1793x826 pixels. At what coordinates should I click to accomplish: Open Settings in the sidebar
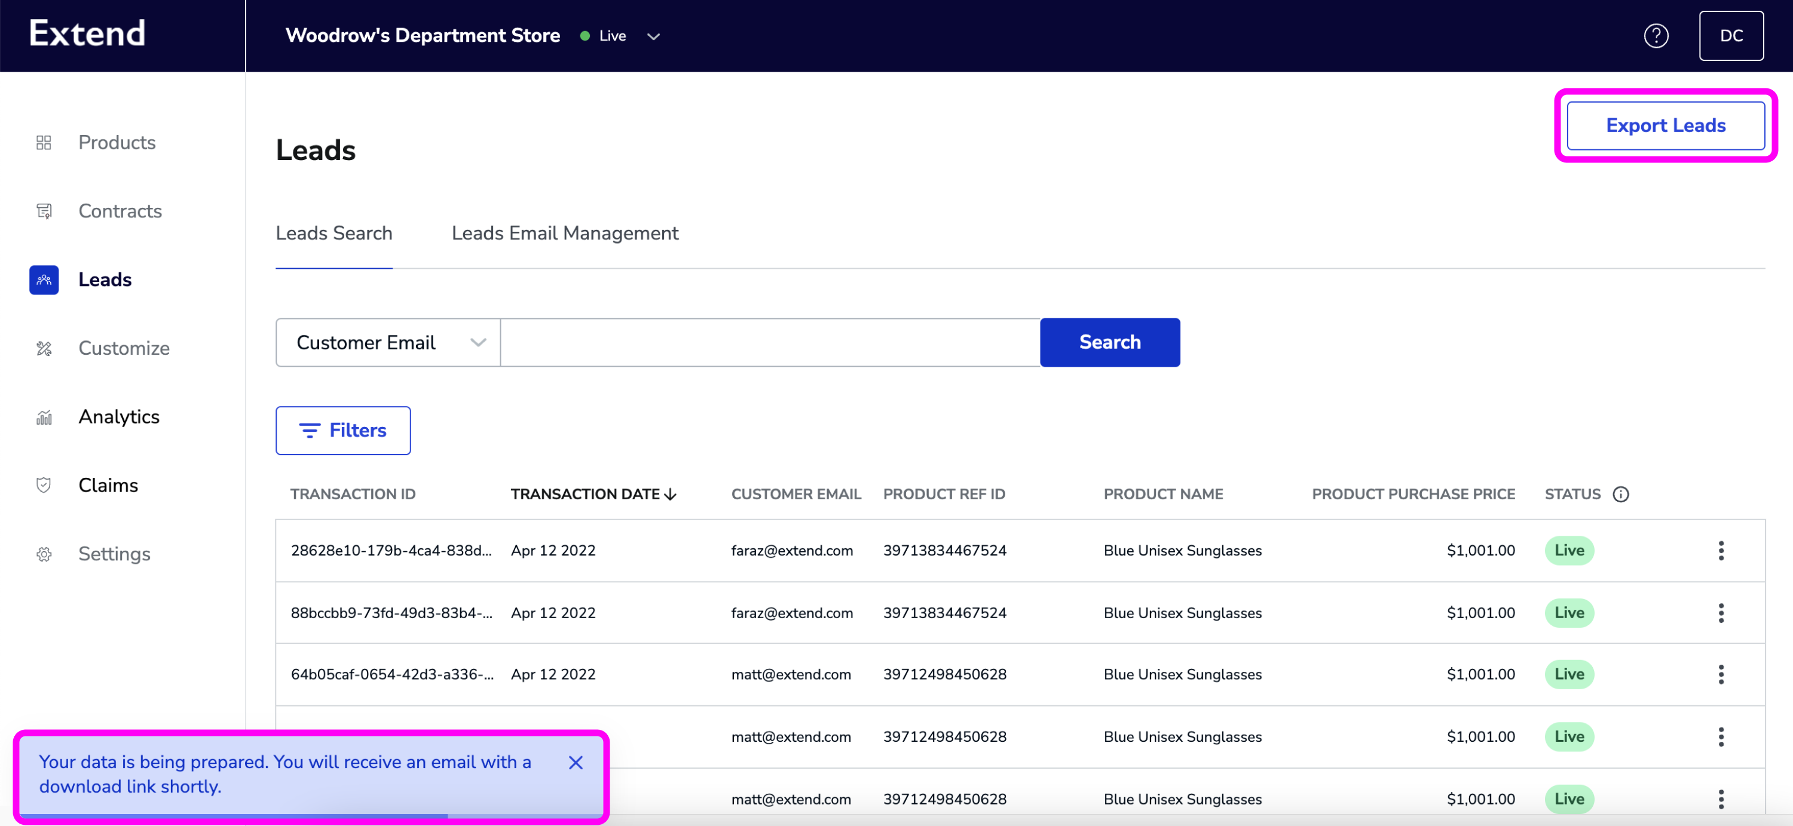(x=114, y=554)
